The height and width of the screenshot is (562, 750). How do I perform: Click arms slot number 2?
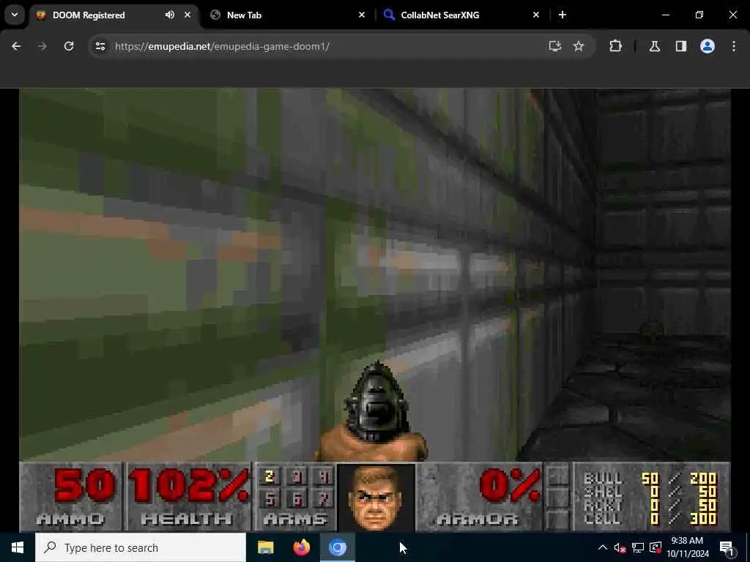click(x=270, y=476)
